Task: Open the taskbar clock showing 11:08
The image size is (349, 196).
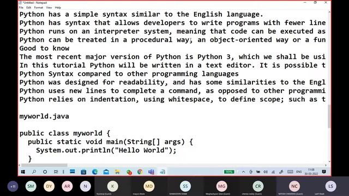Action: coord(311,172)
